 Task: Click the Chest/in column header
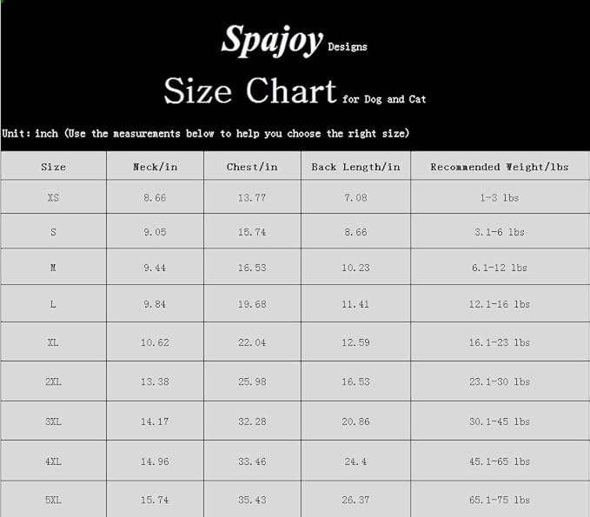click(x=252, y=167)
